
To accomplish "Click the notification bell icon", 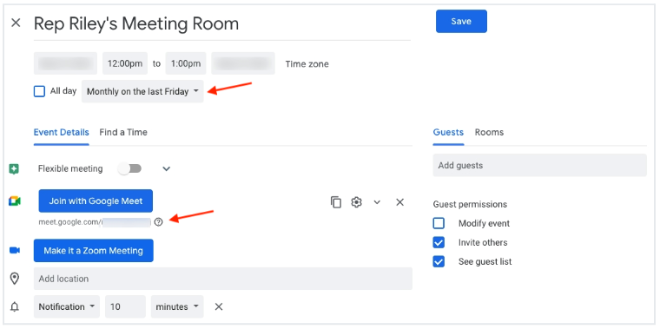I will (x=15, y=307).
